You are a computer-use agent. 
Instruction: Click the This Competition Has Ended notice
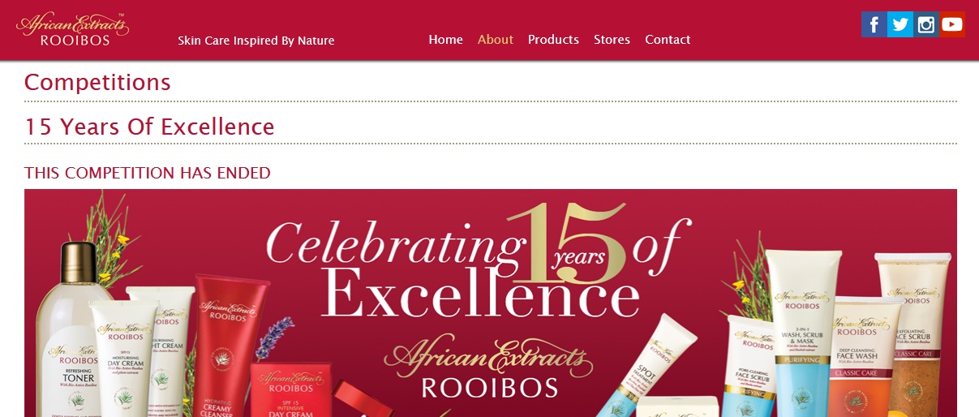pos(148,173)
